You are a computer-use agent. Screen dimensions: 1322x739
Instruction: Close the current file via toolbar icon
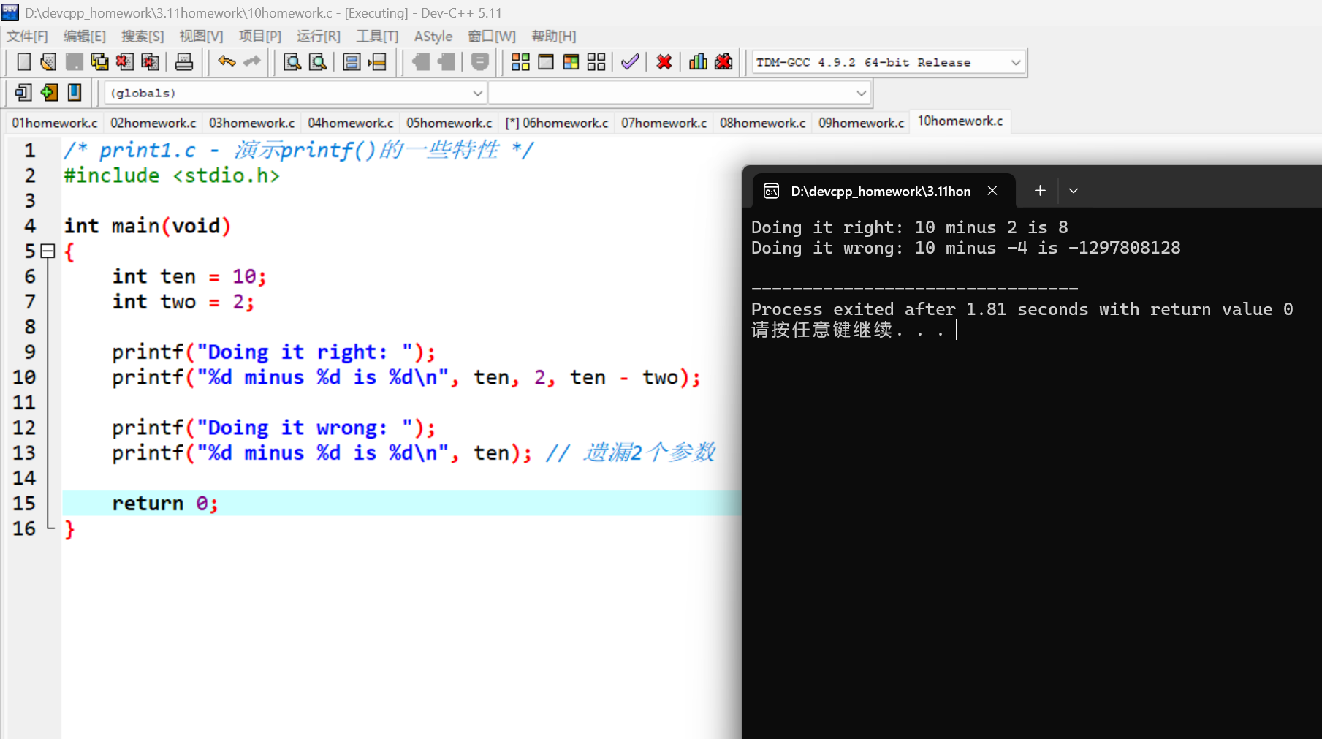click(125, 62)
